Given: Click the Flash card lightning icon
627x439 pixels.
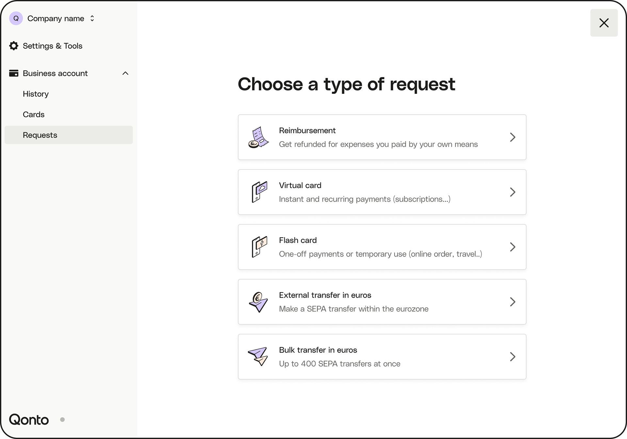Looking at the screenshot, I should pos(259,247).
